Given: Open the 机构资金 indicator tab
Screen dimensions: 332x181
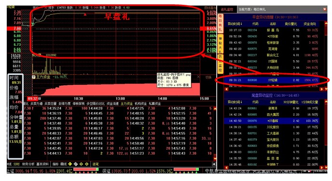Looking at the screenshot, I should tap(140, 103).
